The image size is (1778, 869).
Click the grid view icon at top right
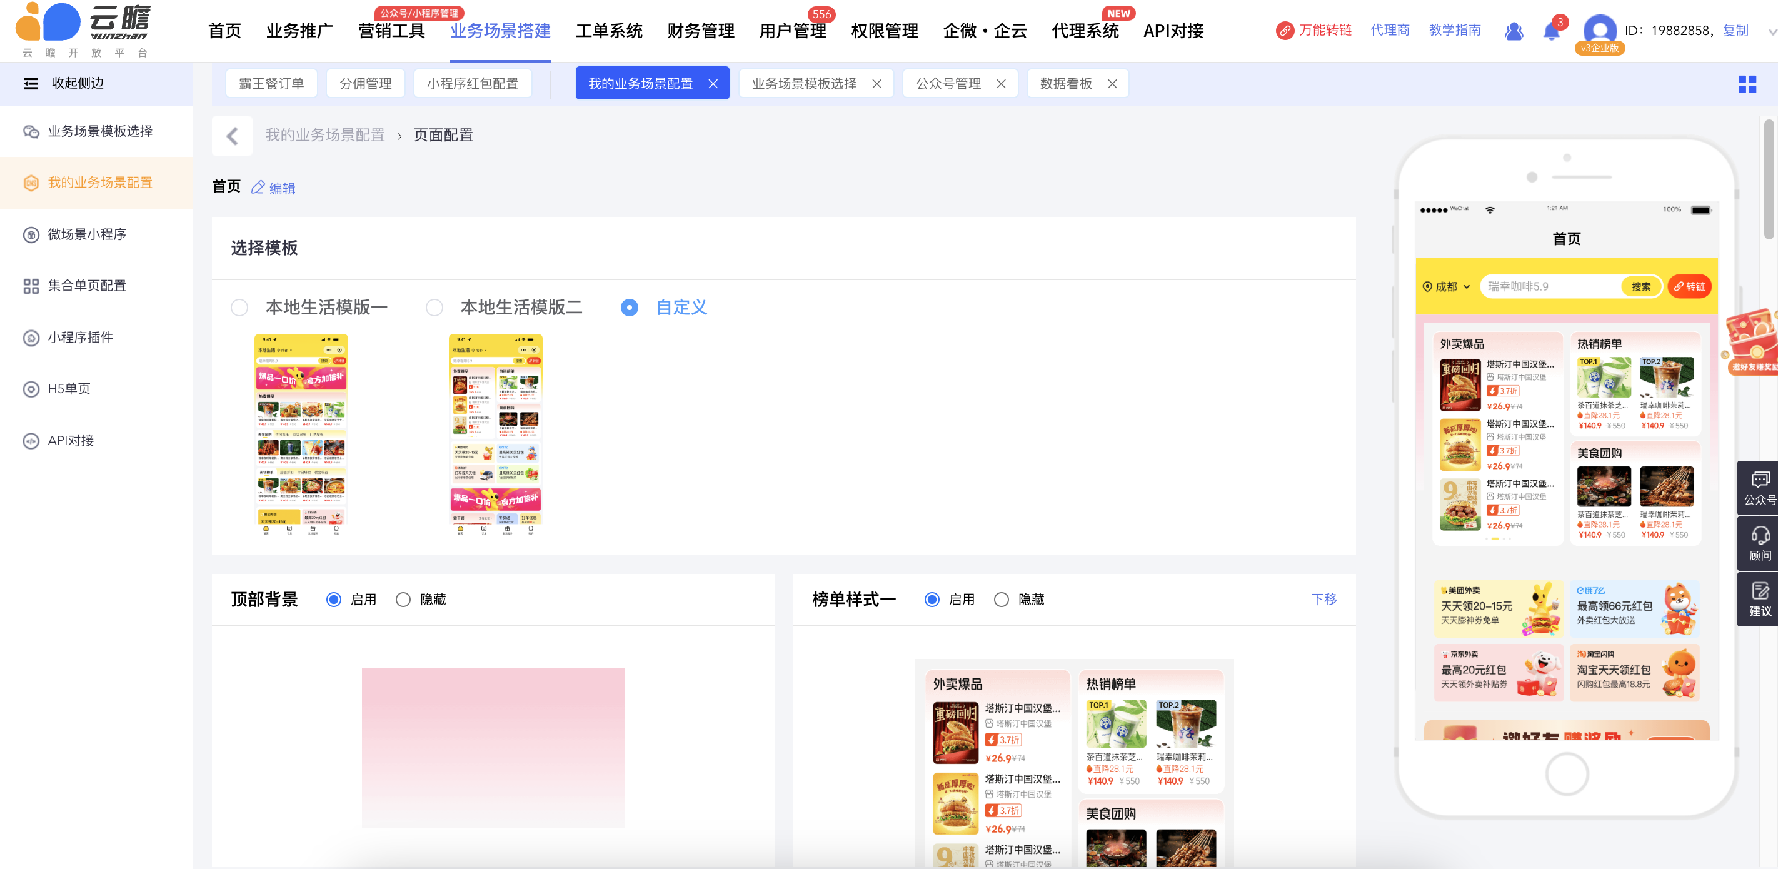coord(1746,84)
